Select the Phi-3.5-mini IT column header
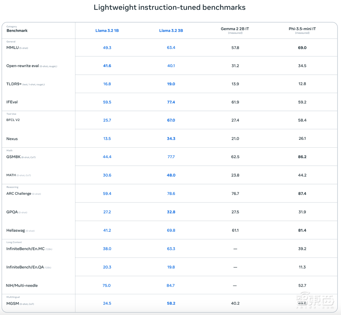This screenshot has height=315, width=341. point(302,29)
